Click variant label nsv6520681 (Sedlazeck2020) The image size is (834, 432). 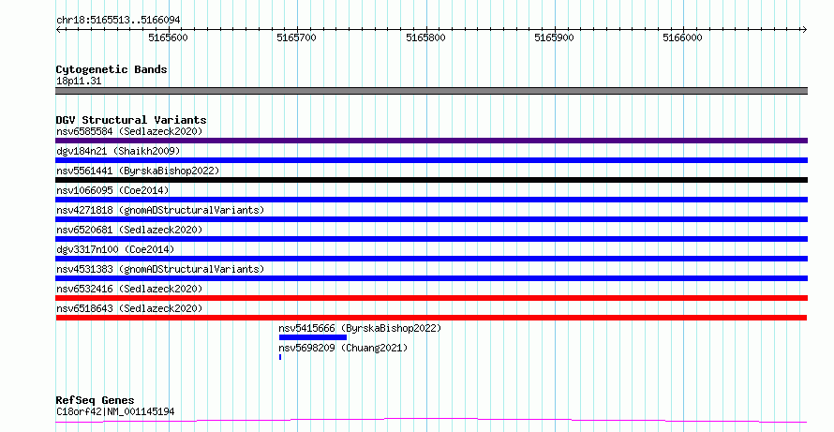[x=129, y=230]
